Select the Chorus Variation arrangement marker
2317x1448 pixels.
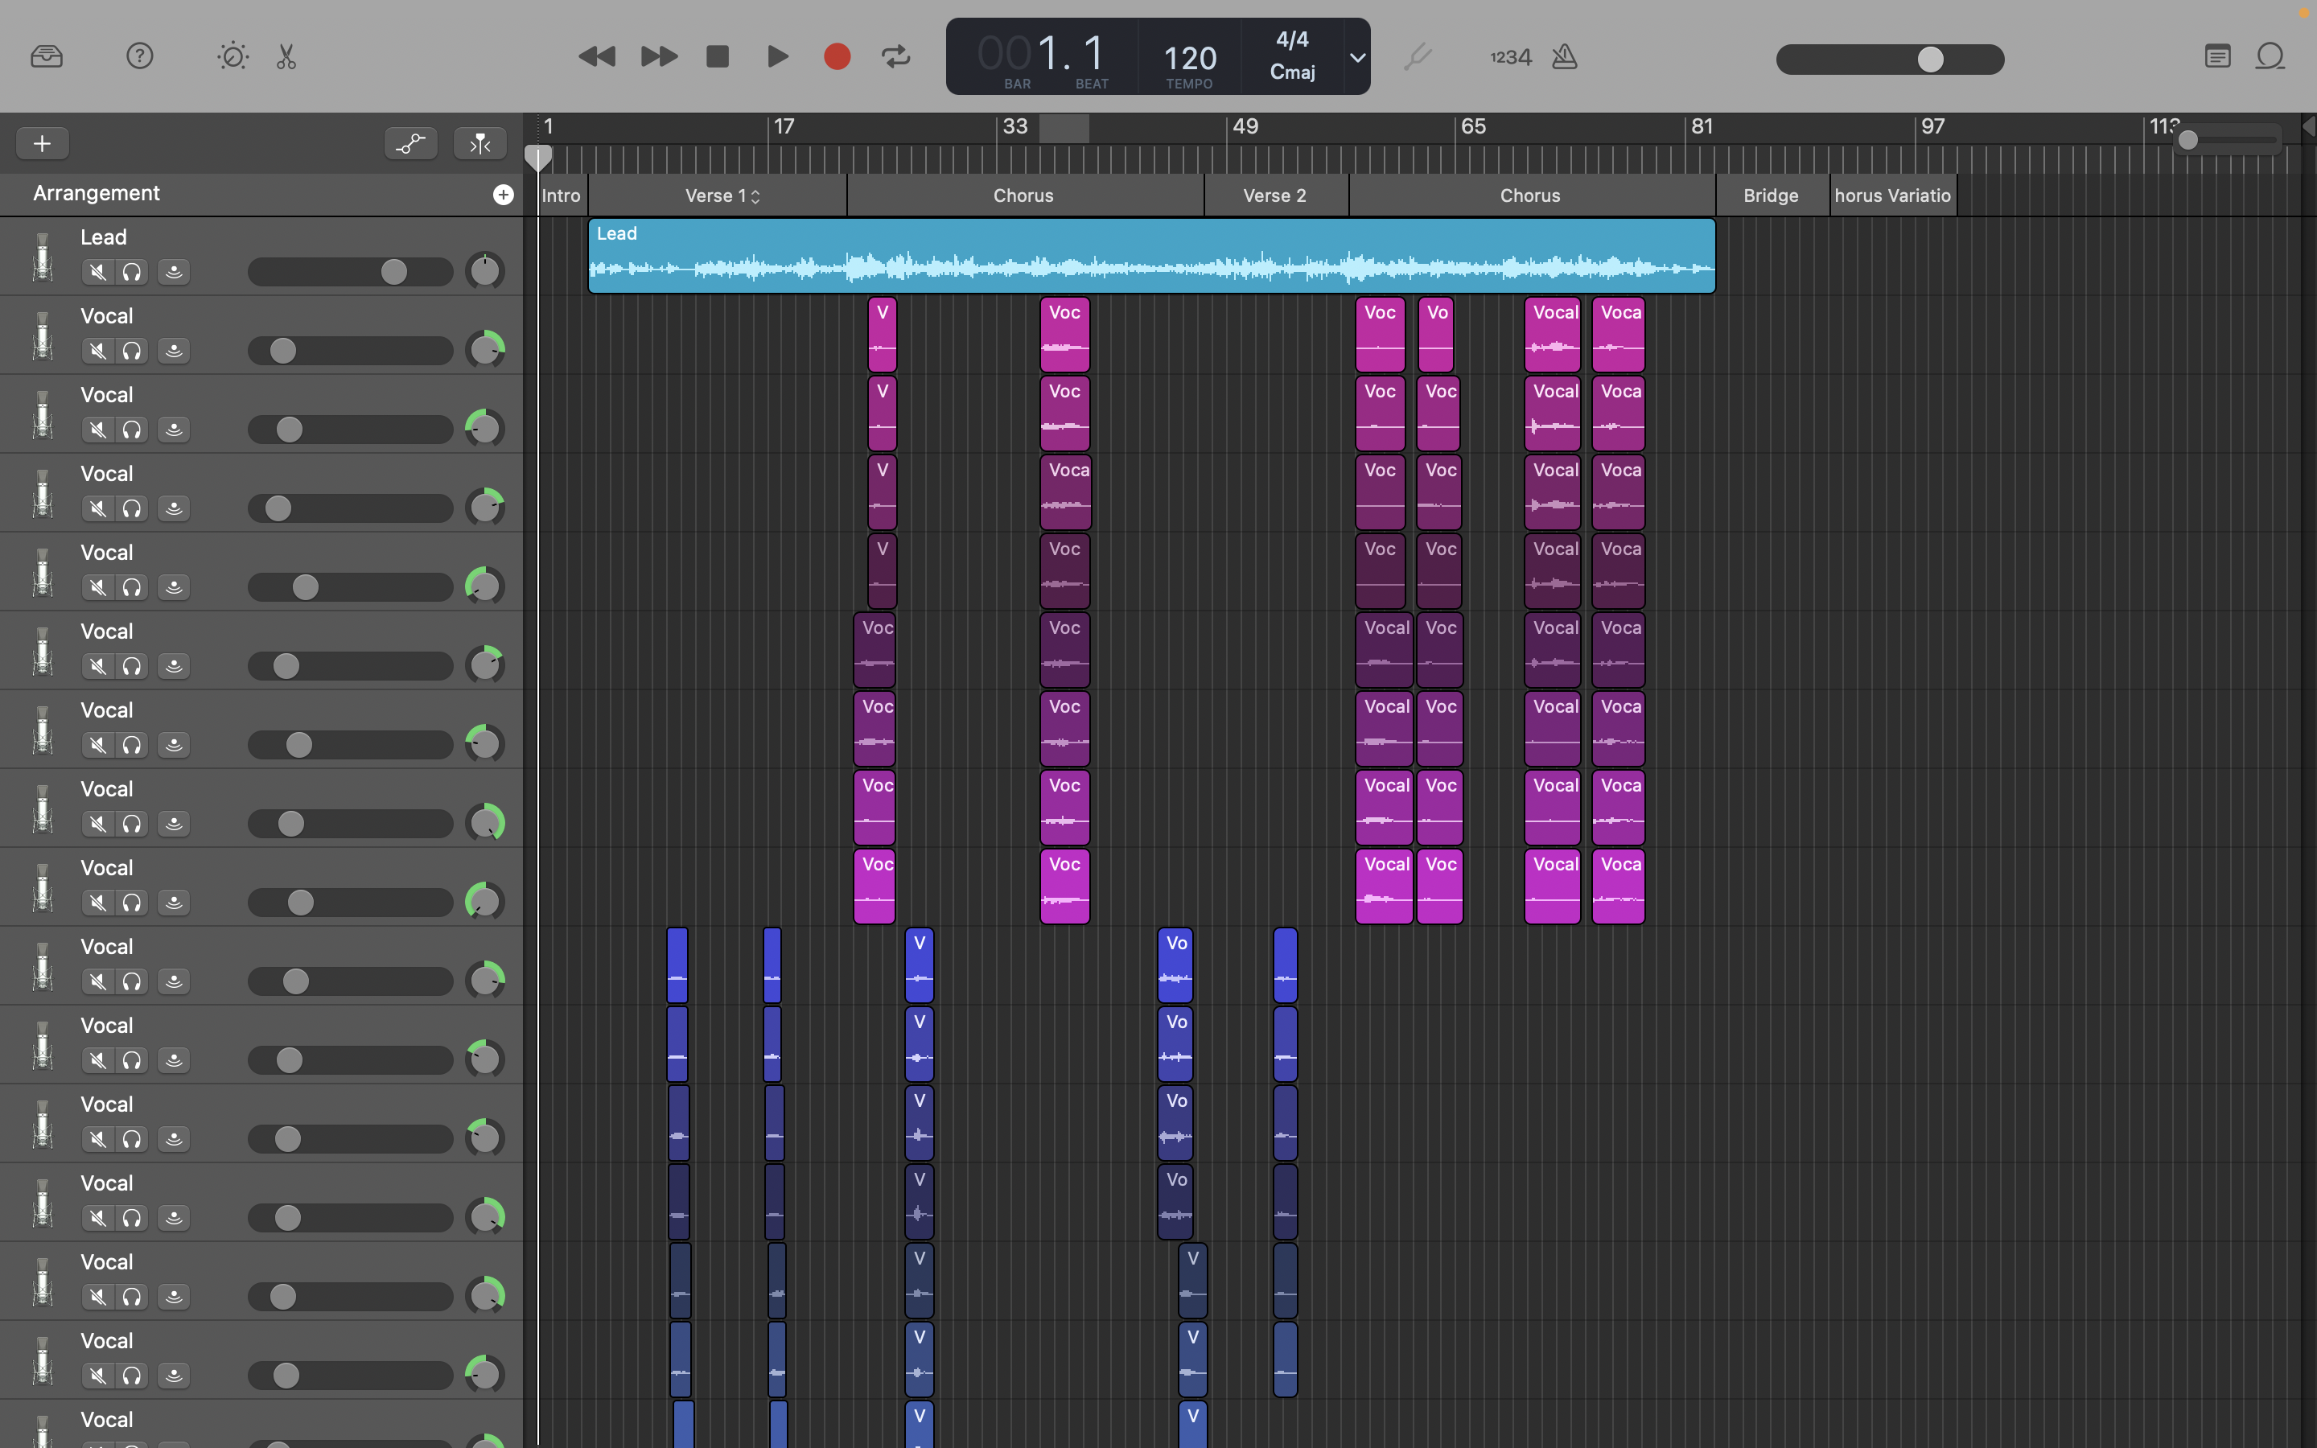tap(1893, 195)
